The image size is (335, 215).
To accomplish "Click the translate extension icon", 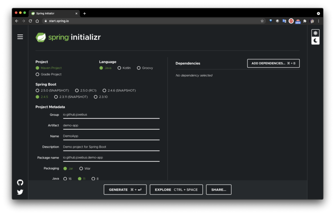I will [284, 21].
